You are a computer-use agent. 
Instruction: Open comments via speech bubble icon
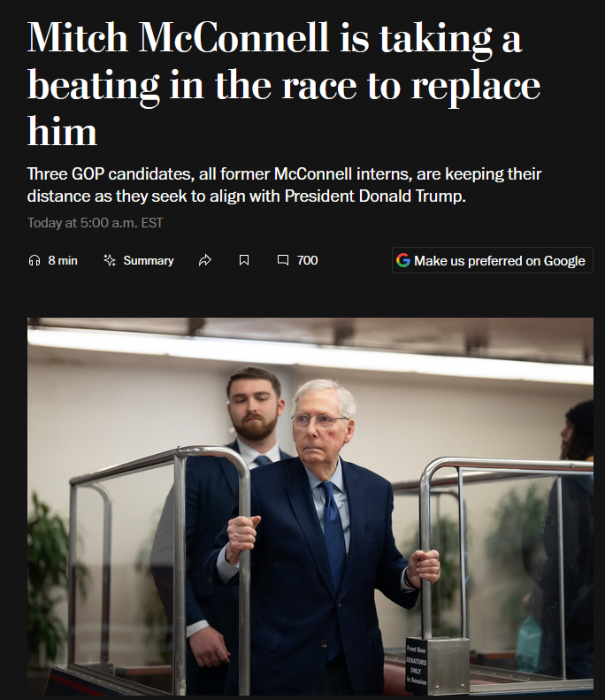283,260
